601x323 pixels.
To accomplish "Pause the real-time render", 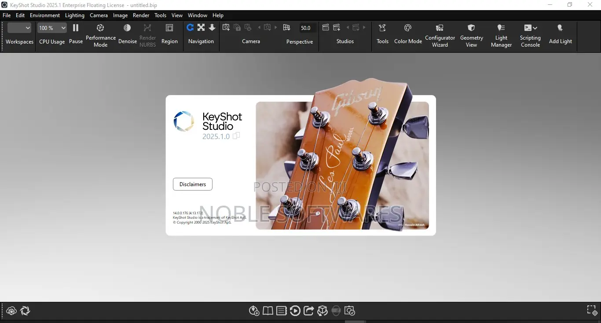I will [76, 28].
